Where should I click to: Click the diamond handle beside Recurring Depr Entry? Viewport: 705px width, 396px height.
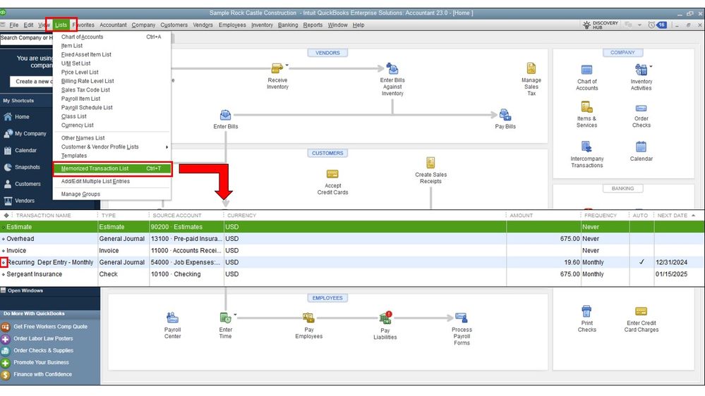[x=4, y=263]
